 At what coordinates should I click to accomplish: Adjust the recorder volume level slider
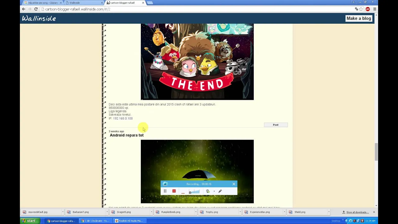[194, 192]
